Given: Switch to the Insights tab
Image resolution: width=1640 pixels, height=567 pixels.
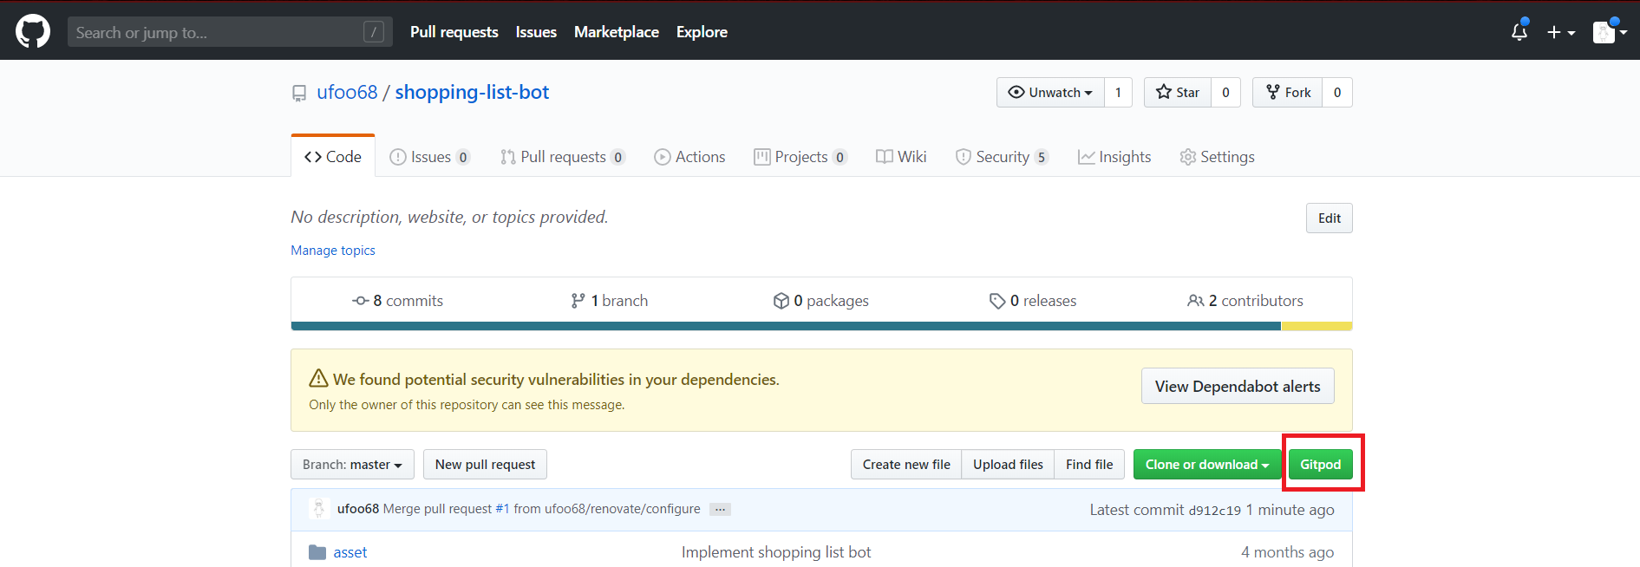Looking at the screenshot, I should [x=1114, y=157].
